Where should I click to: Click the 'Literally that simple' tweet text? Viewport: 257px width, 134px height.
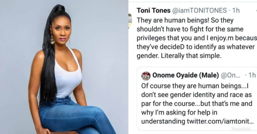point(191,56)
